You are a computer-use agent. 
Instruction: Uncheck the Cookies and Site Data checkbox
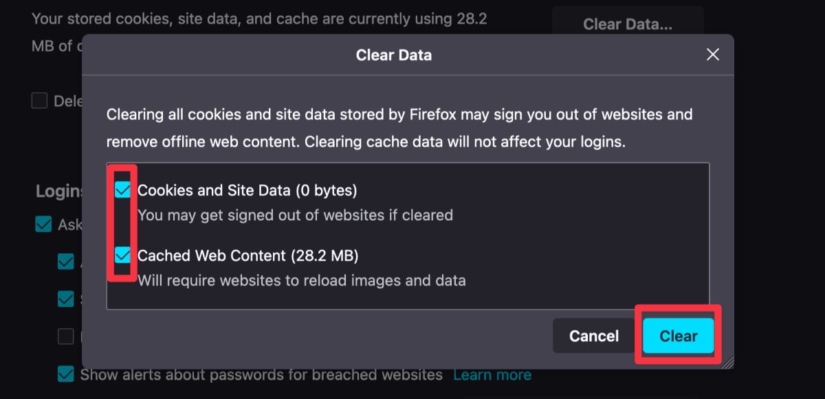coord(122,190)
